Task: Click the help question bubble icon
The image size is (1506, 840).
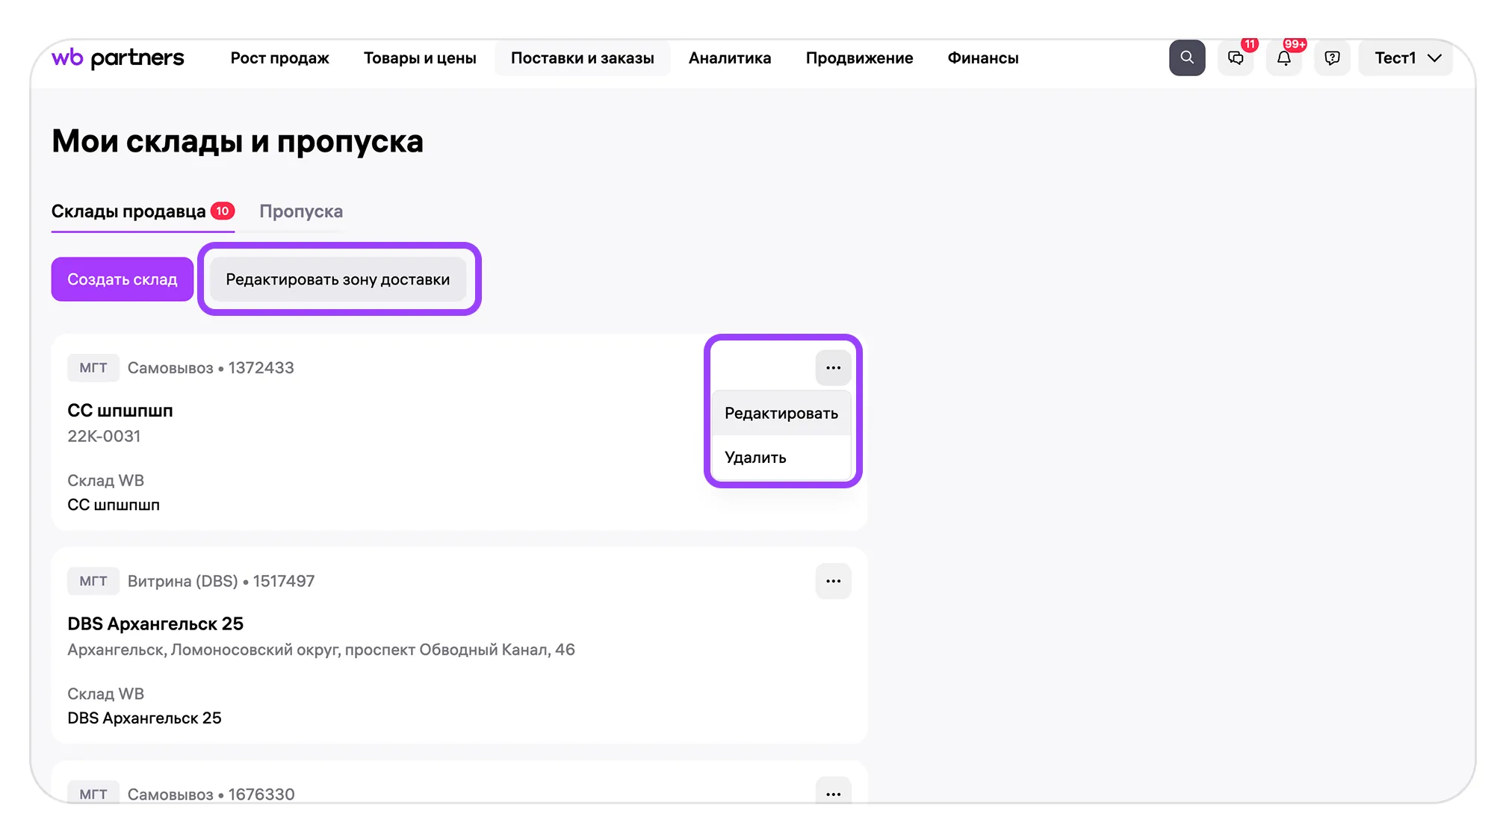Action: pos(1332,57)
